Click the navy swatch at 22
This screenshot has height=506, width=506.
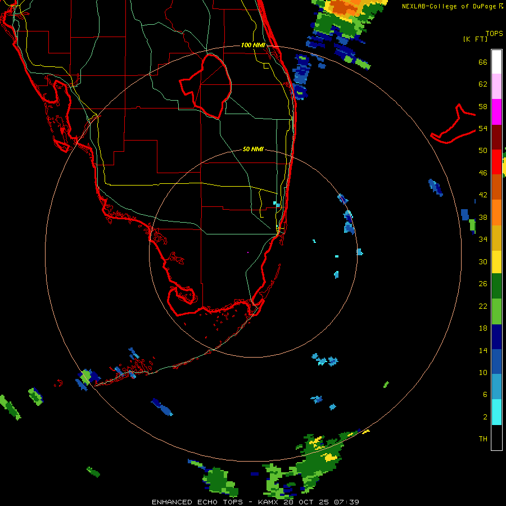496,337
